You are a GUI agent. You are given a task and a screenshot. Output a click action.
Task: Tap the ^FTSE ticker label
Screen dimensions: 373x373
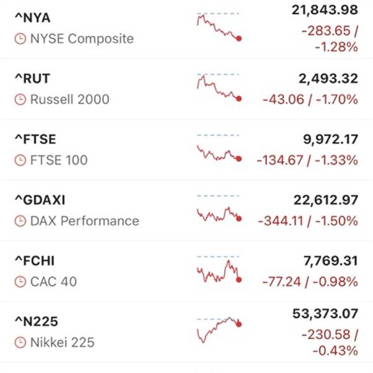pos(35,140)
